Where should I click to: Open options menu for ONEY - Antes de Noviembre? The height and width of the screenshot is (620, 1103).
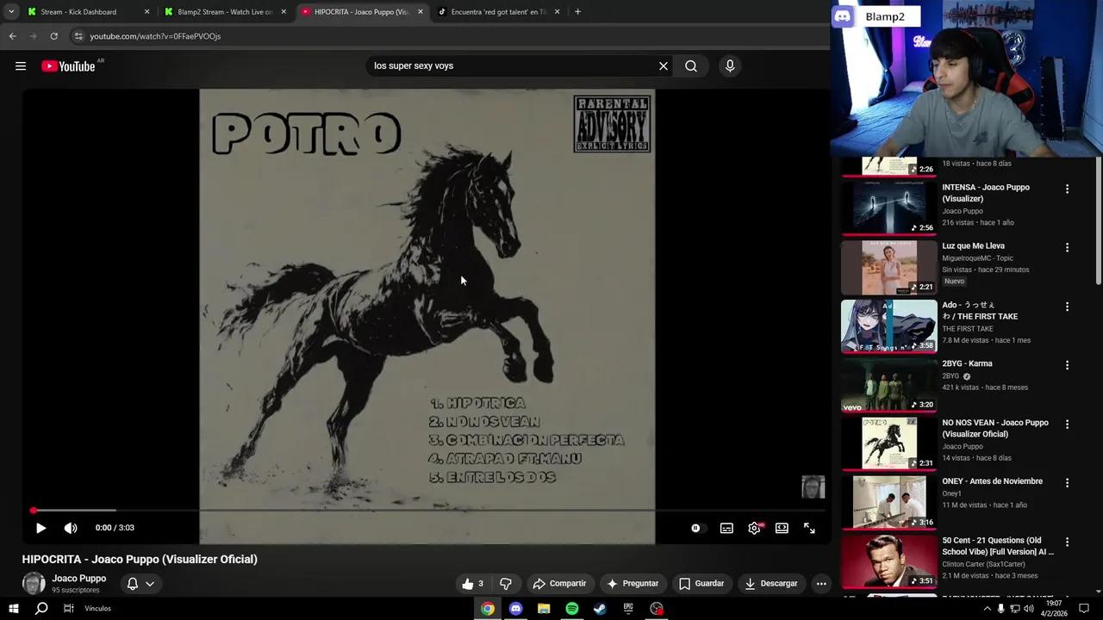point(1067,483)
